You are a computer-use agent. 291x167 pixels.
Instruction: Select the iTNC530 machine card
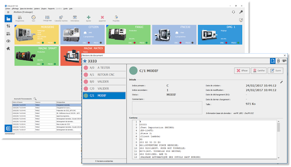click(174, 35)
